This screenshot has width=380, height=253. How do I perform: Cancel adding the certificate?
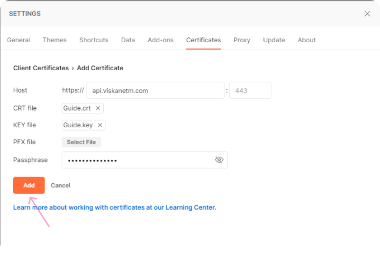(x=61, y=185)
